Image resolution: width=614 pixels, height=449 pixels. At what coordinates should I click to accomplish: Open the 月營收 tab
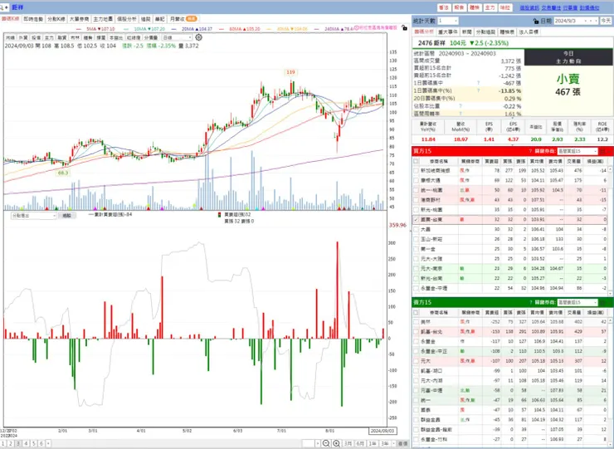coord(183,19)
